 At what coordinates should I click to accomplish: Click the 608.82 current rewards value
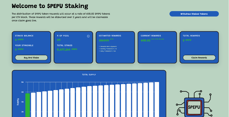coord(145,41)
